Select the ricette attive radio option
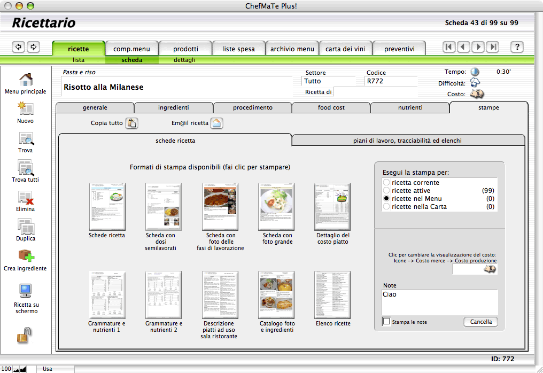The image size is (543, 373). point(386,190)
